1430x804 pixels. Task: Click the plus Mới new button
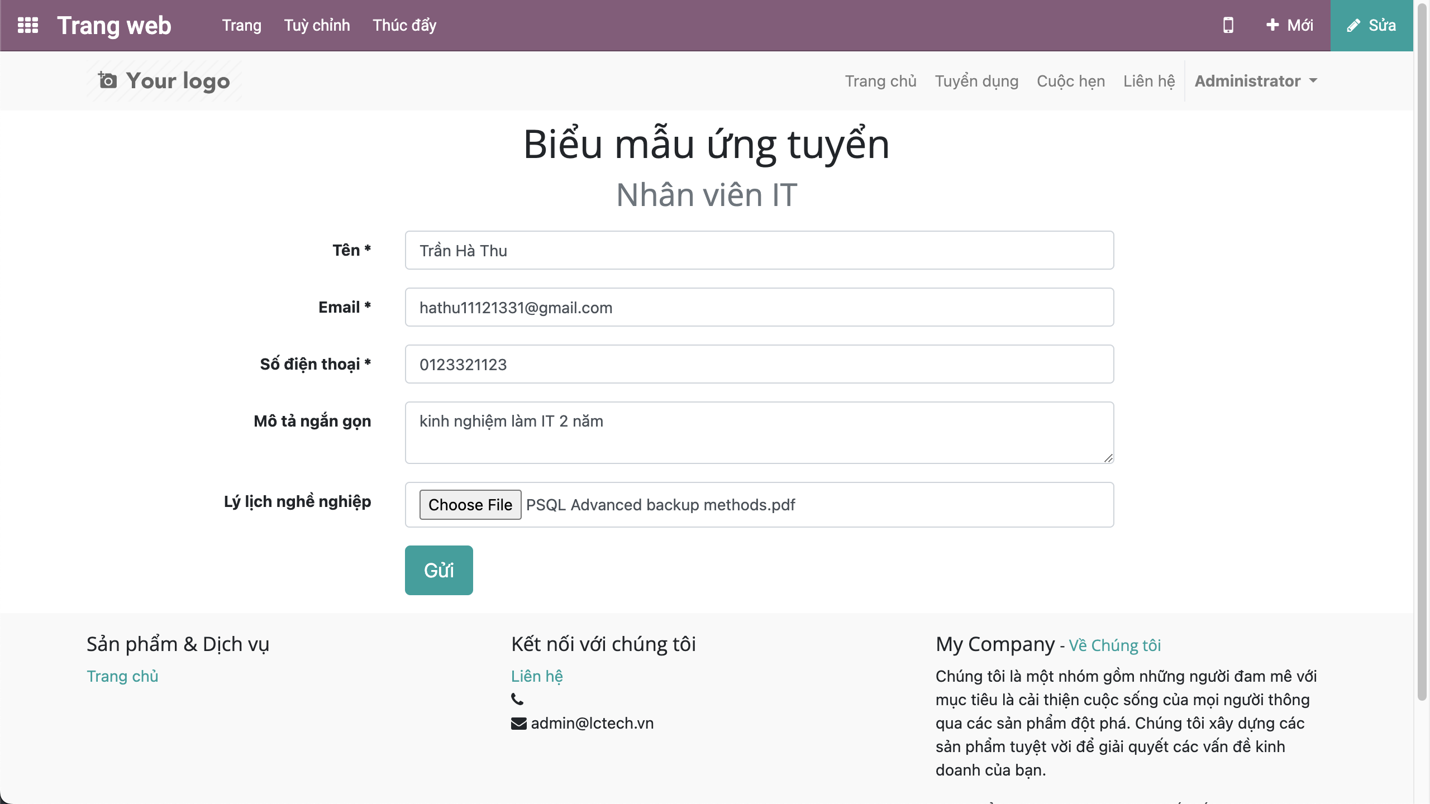point(1289,25)
